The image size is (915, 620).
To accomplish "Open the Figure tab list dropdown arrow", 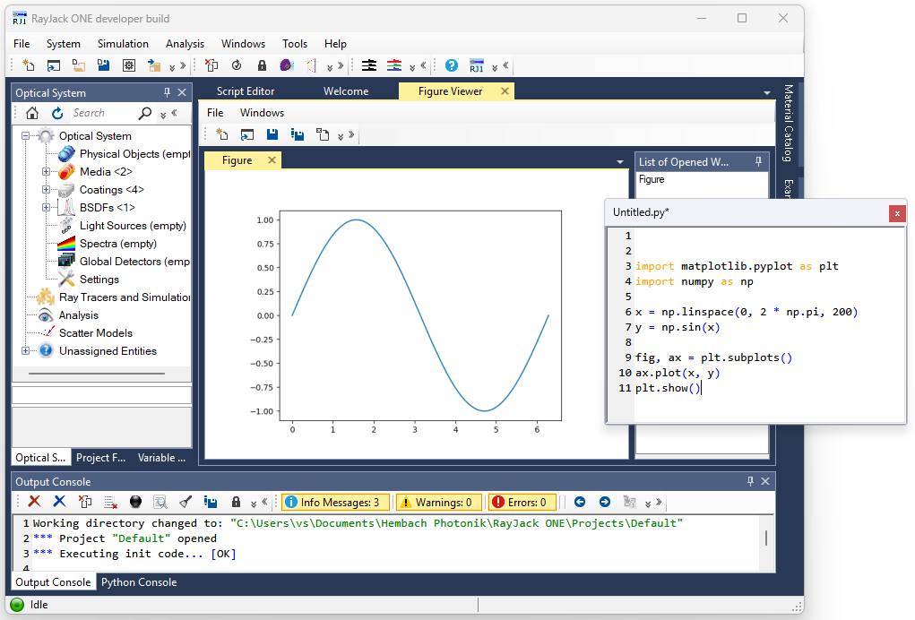I will coord(620,162).
